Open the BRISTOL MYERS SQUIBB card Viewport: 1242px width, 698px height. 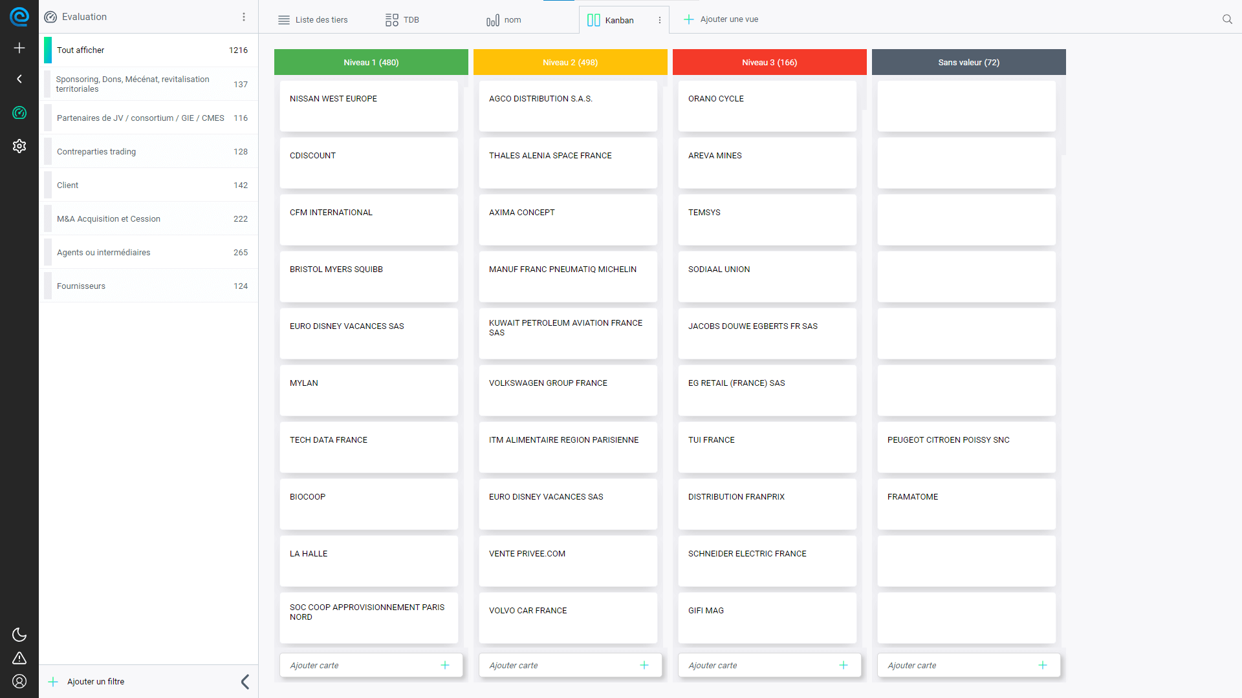pos(369,277)
